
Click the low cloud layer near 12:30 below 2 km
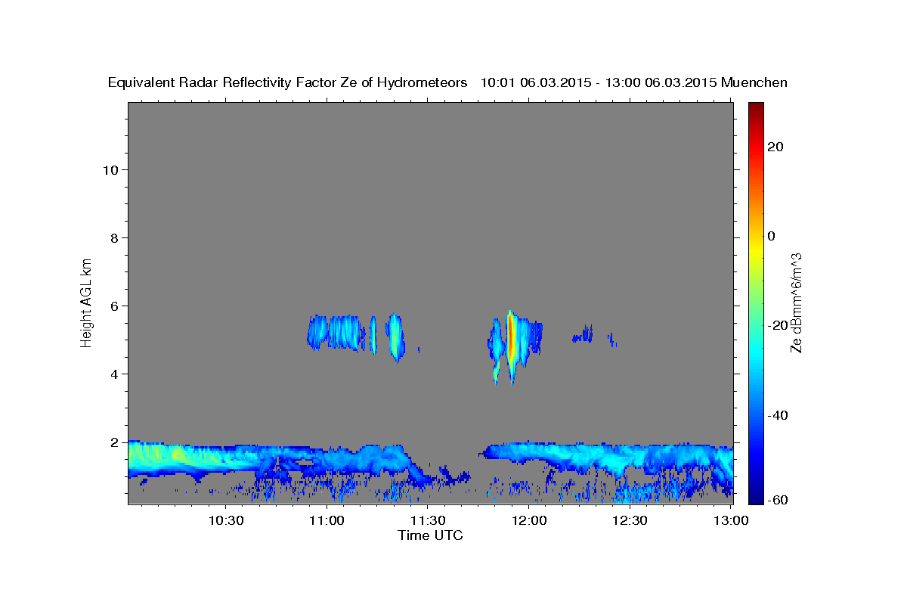click(631, 458)
